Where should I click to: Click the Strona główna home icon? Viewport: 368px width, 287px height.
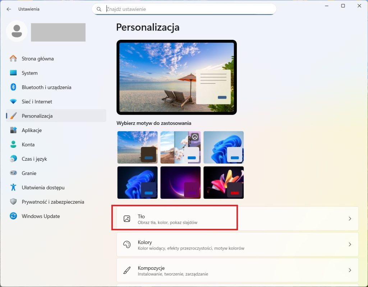point(13,58)
